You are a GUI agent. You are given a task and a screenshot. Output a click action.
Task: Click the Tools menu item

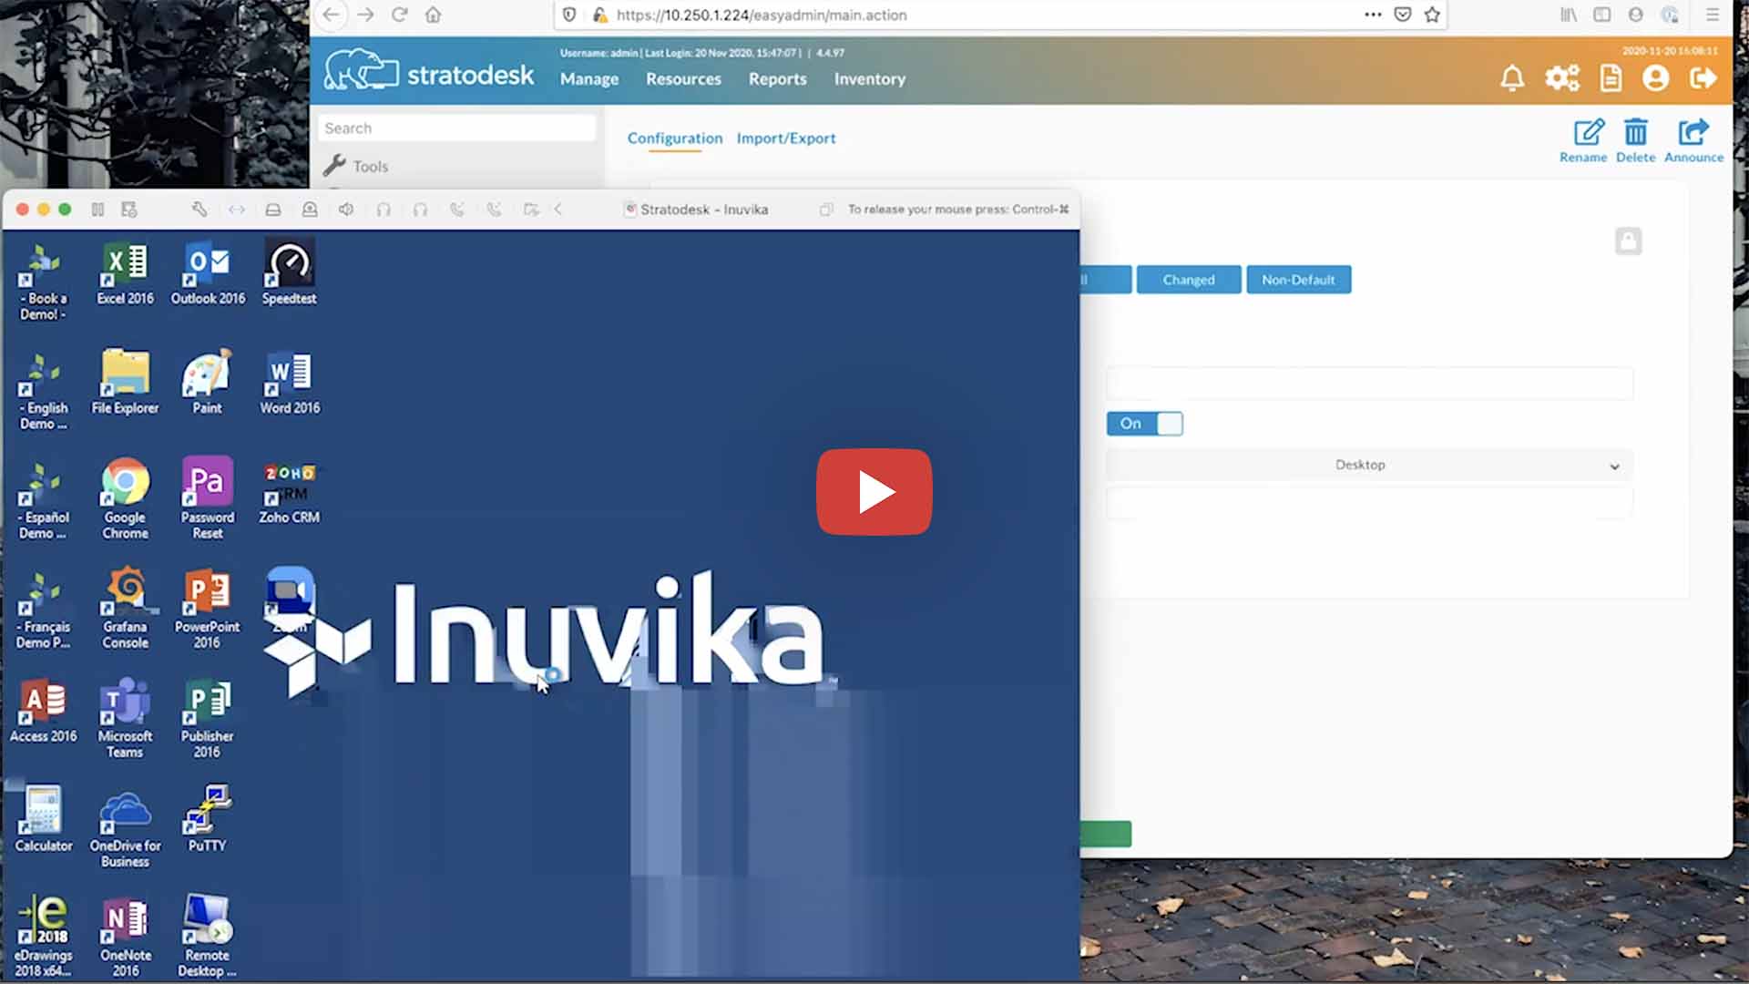(370, 166)
